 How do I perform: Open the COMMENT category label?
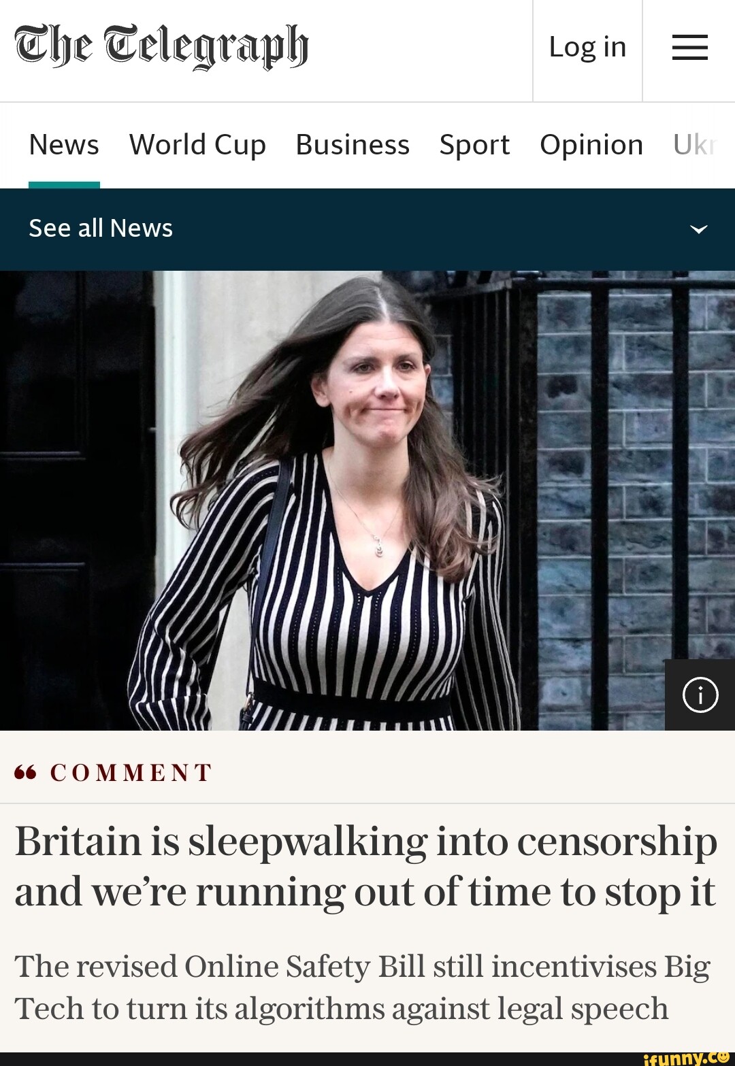click(131, 772)
